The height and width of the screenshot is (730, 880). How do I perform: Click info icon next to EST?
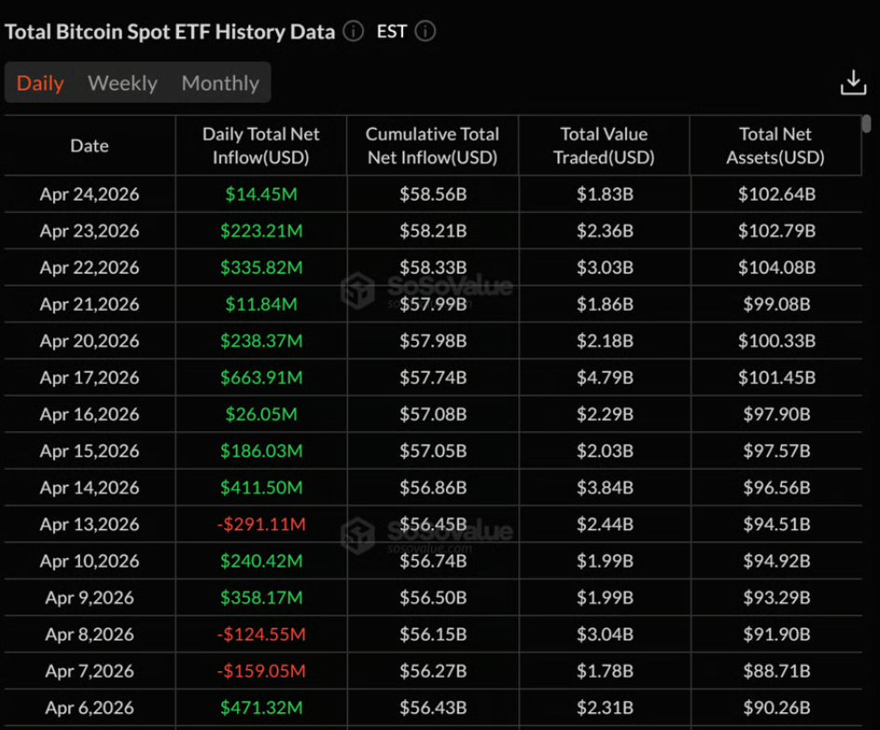425,32
